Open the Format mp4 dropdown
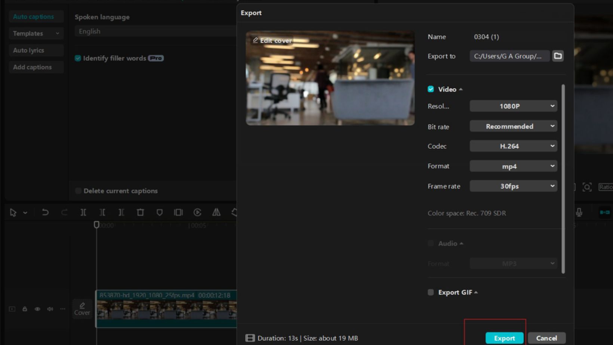Viewport: 613px width, 345px height. [x=513, y=166]
